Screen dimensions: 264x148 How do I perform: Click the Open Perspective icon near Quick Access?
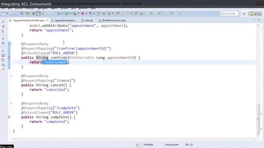(x=244, y=14)
